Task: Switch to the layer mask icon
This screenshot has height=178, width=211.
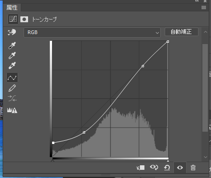Action: click(24, 20)
